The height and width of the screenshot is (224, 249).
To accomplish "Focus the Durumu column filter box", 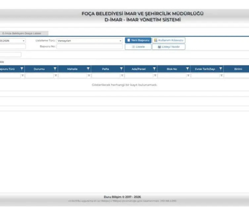I will coord(39,76).
